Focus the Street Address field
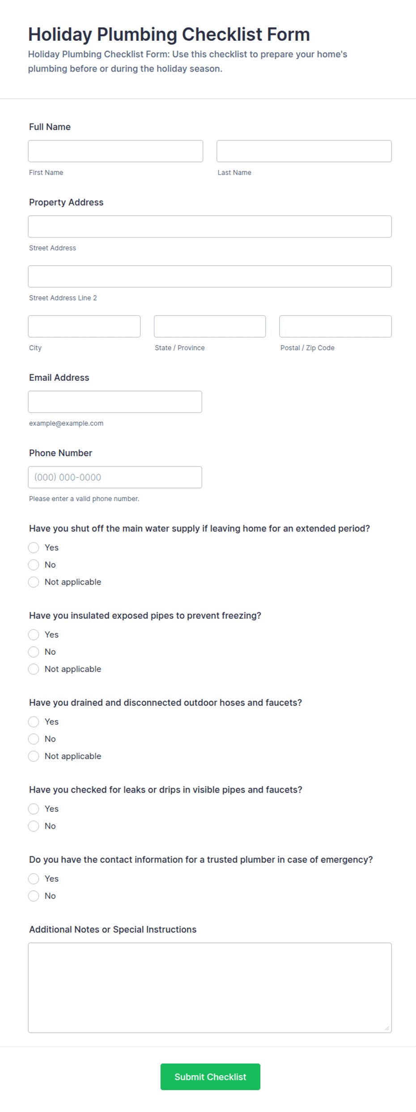 point(210,227)
